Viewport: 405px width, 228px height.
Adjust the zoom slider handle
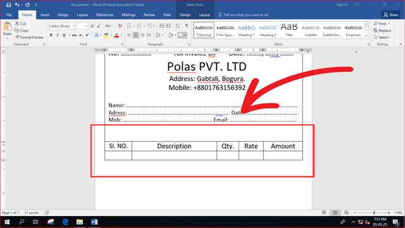click(x=374, y=213)
